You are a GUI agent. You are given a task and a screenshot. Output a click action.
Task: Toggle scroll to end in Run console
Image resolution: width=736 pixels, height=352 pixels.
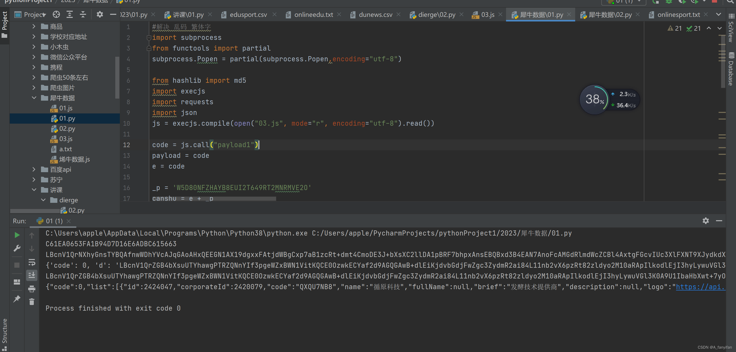pyautogui.click(x=32, y=275)
